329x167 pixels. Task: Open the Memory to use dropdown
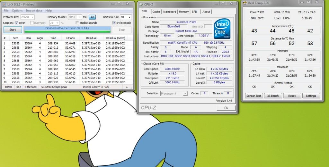tap(80, 17)
